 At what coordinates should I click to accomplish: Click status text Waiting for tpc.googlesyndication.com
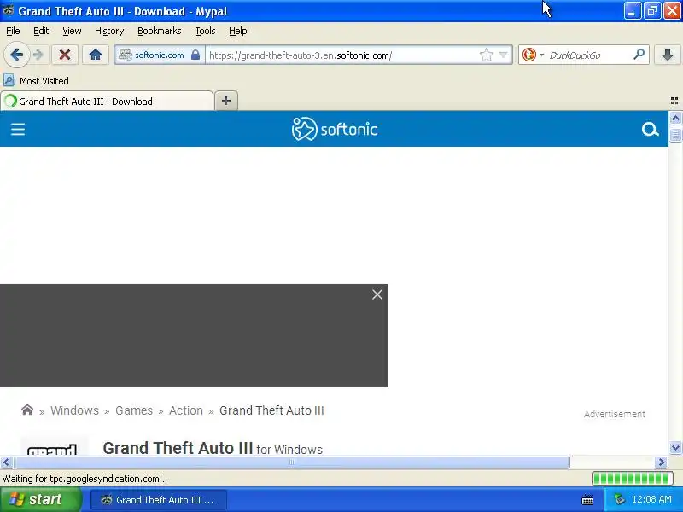click(85, 479)
